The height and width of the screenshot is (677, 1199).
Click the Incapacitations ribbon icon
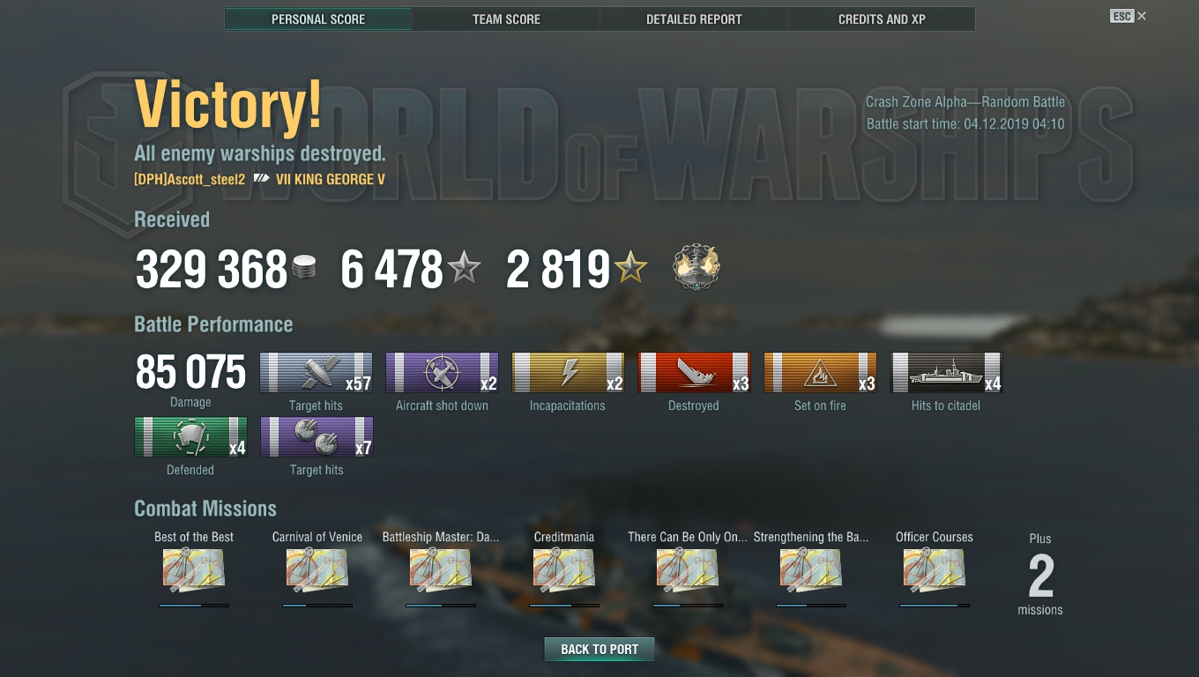[568, 373]
